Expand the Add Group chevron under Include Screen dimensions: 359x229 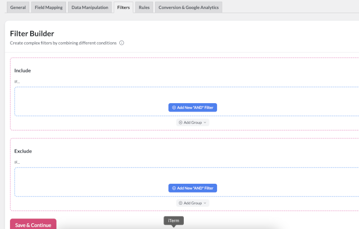tap(205, 122)
